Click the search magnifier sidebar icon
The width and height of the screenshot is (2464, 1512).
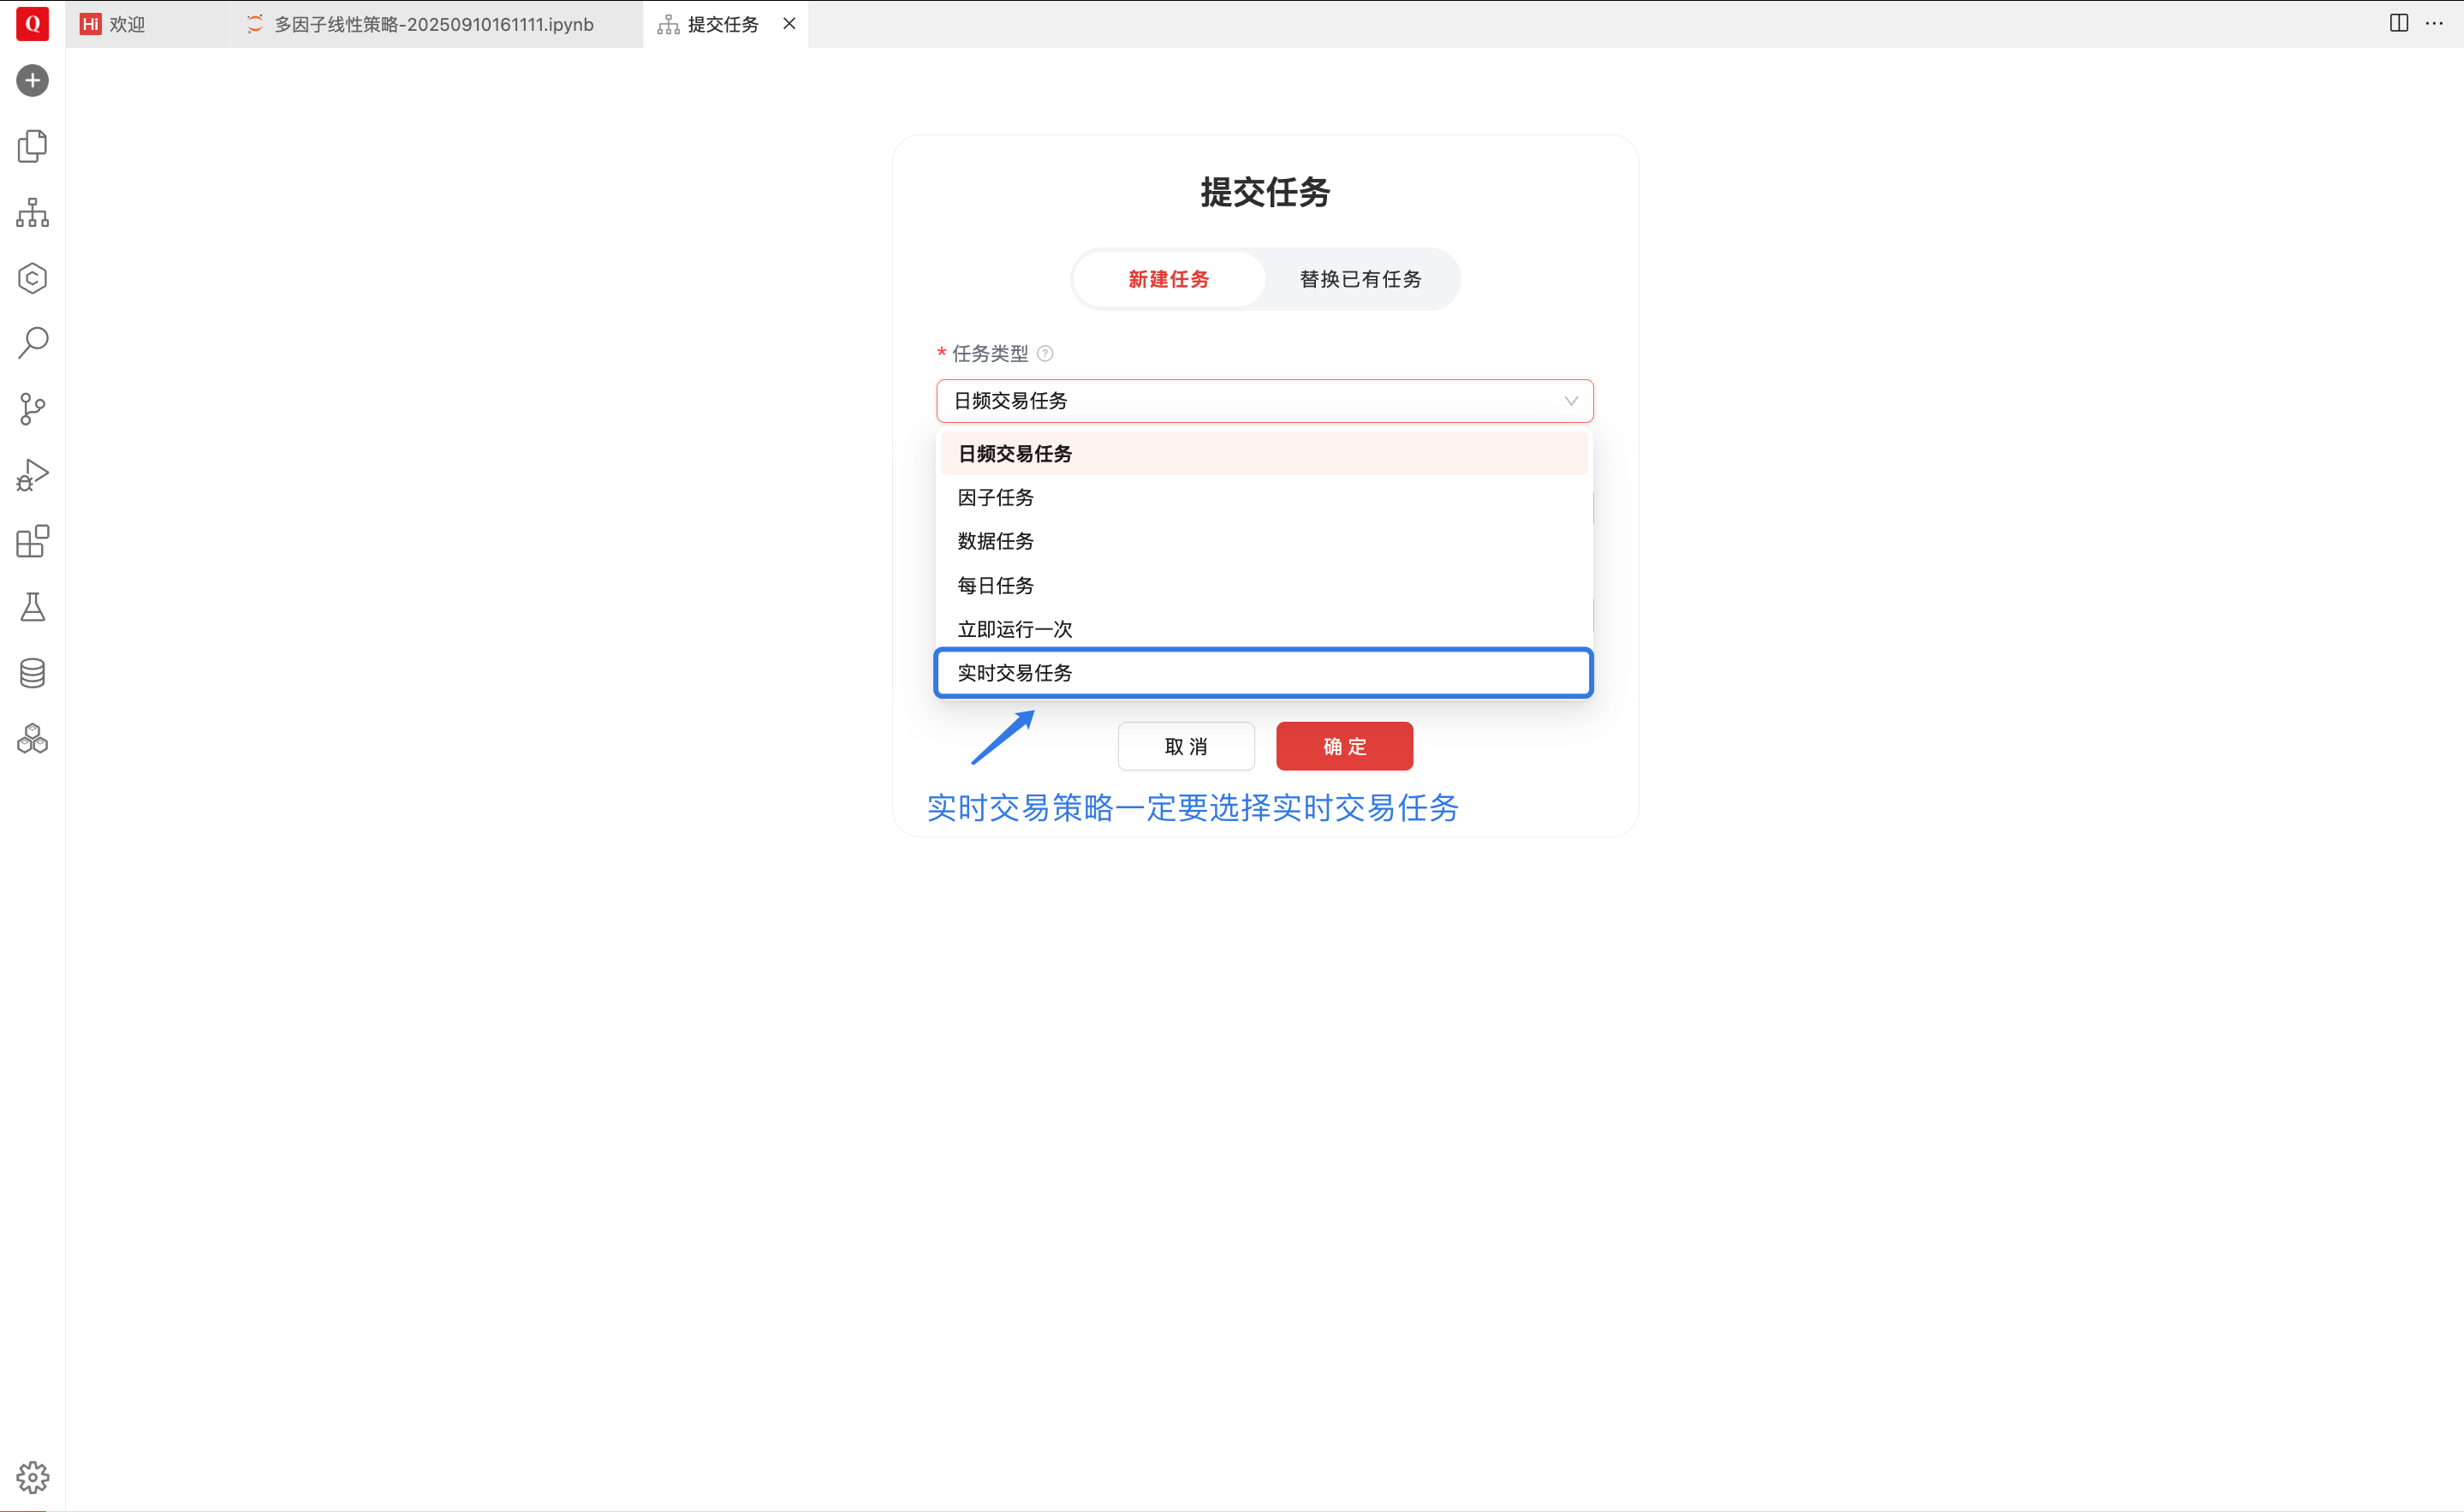(x=32, y=343)
